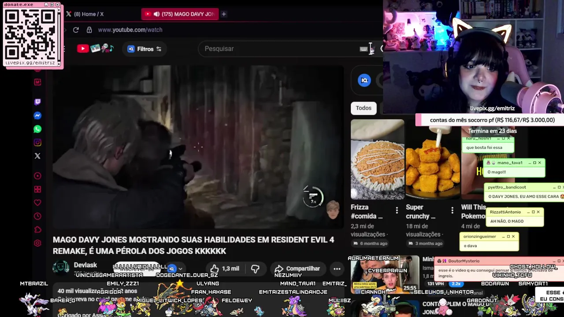The height and width of the screenshot is (317, 564).
Task: Dislike the video
Action: pos(255,269)
